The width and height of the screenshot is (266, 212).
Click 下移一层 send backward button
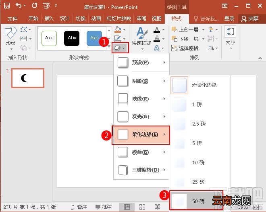tap(185, 39)
